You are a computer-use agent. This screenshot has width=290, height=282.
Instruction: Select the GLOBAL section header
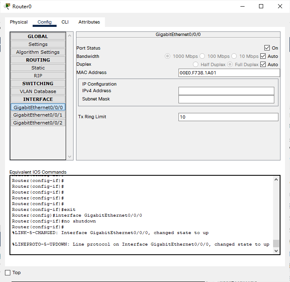point(38,36)
